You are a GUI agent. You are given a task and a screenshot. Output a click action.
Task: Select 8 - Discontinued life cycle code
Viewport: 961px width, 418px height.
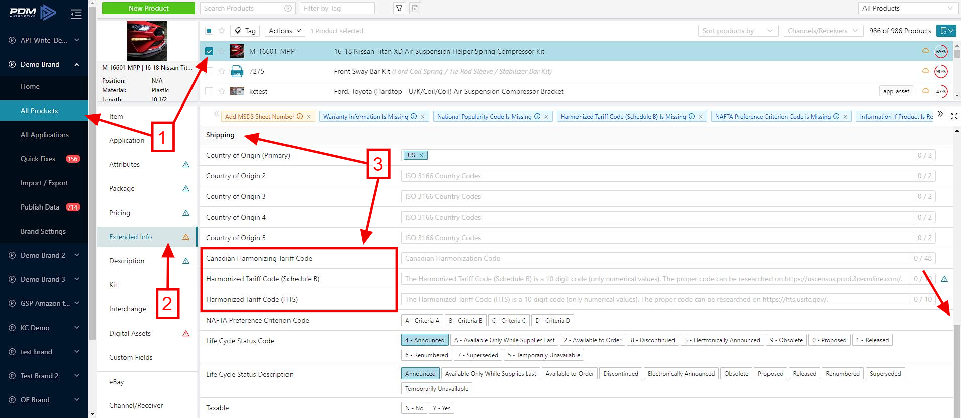coord(652,340)
